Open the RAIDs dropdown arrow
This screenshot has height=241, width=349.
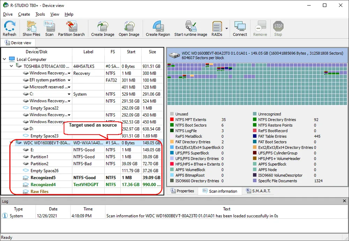[227, 29]
